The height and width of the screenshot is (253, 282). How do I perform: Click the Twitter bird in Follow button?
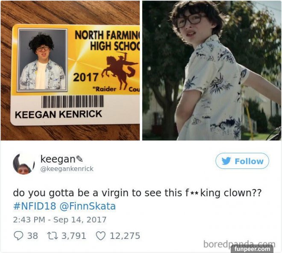(x=226, y=161)
